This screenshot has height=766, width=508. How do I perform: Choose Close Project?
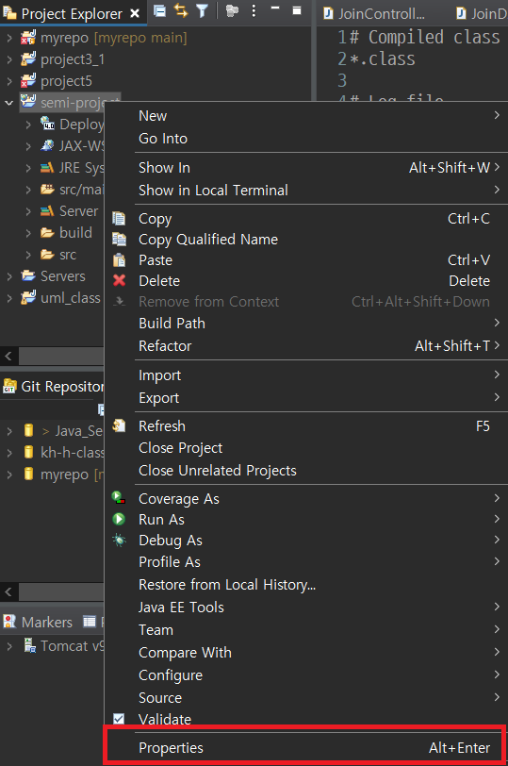pyautogui.click(x=306, y=448)
